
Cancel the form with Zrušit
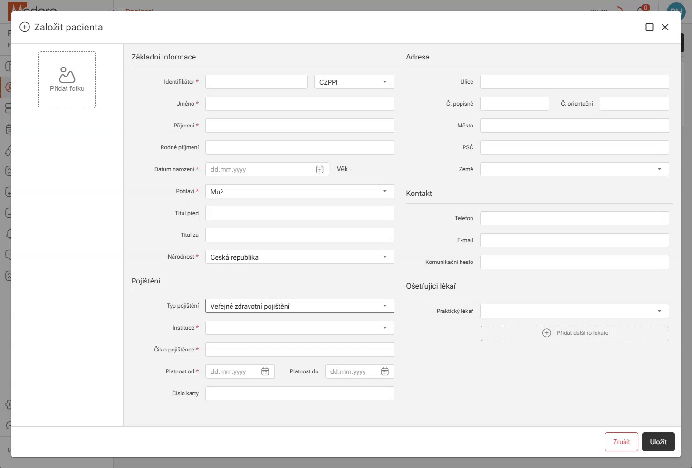[x=621, y=442]
